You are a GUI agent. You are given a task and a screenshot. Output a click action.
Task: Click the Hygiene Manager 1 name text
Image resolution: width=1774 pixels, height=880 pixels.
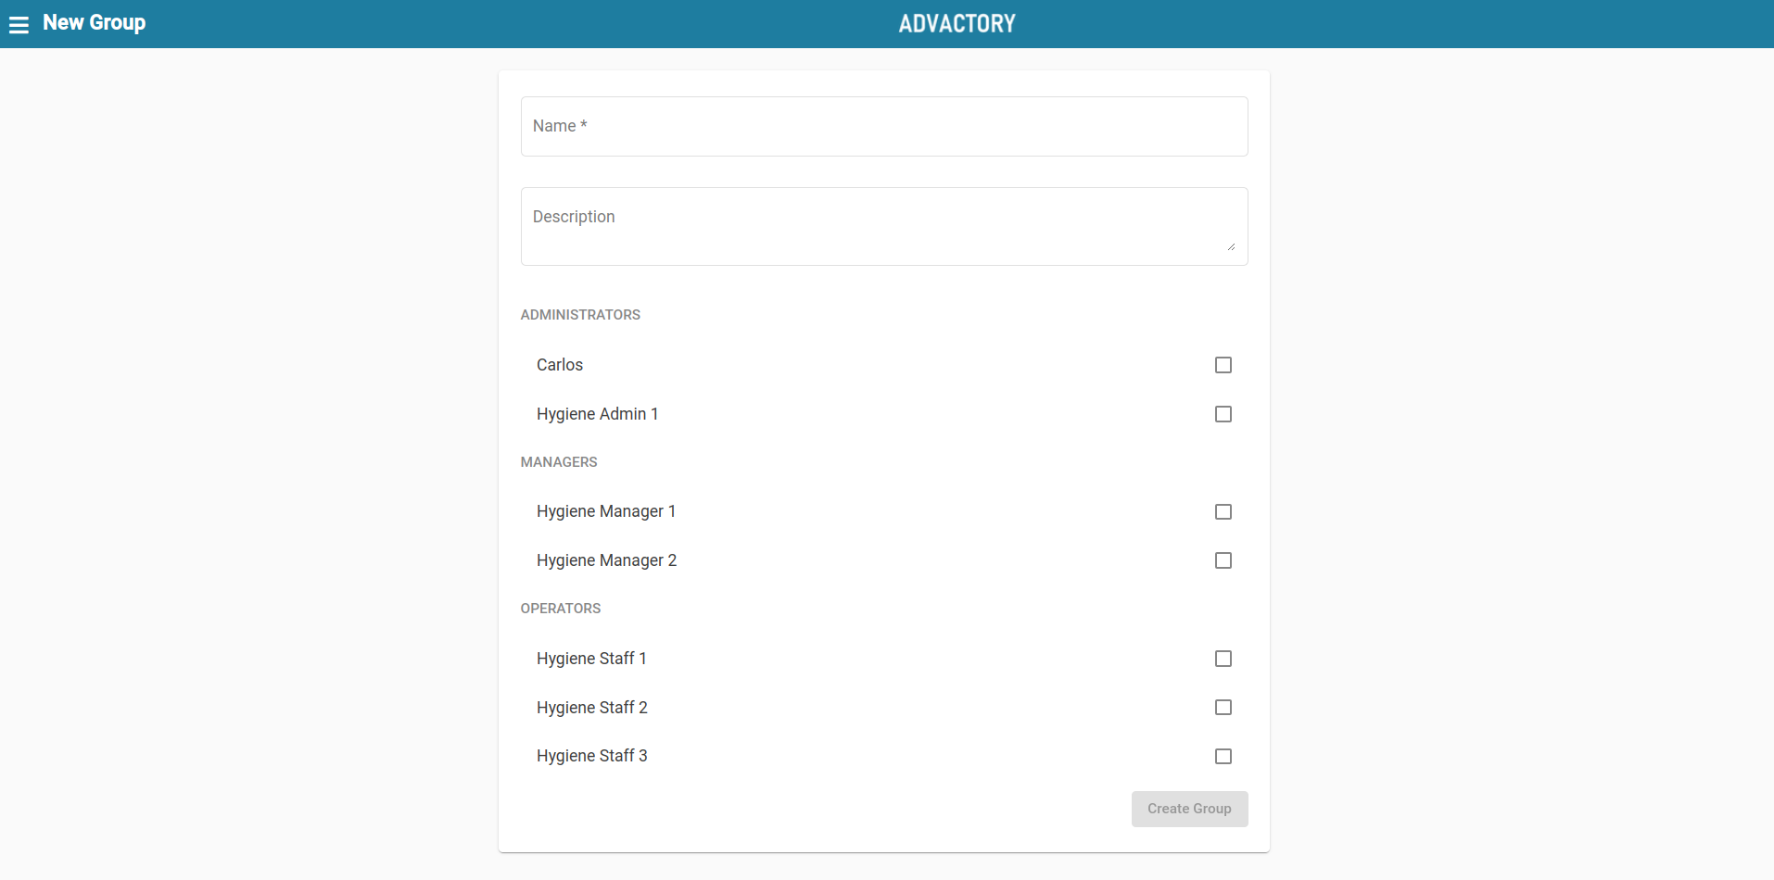(x=606, y=511)
